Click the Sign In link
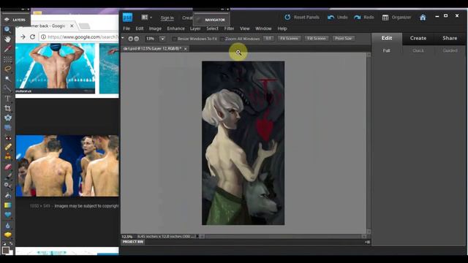468x263 pixels. tap(167, 18)
